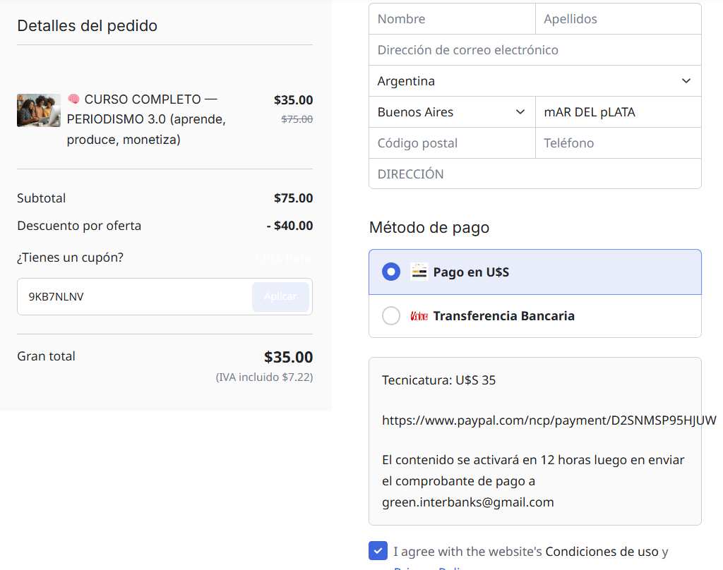
Task: Open the Condiciones de uso link
Action: 602,552
